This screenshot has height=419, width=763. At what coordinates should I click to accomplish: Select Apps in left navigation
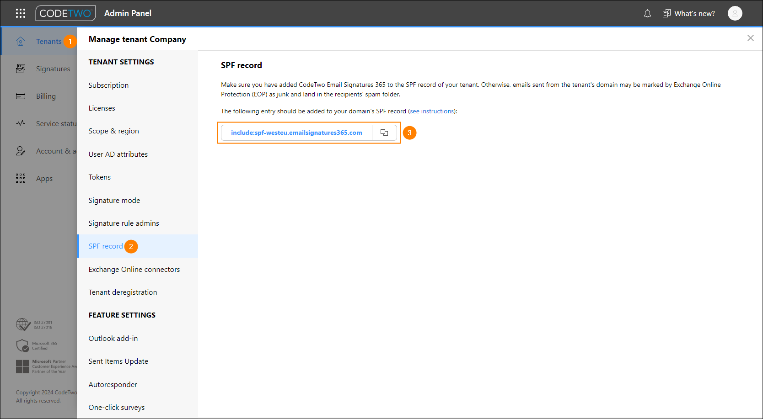coord(44,178)
